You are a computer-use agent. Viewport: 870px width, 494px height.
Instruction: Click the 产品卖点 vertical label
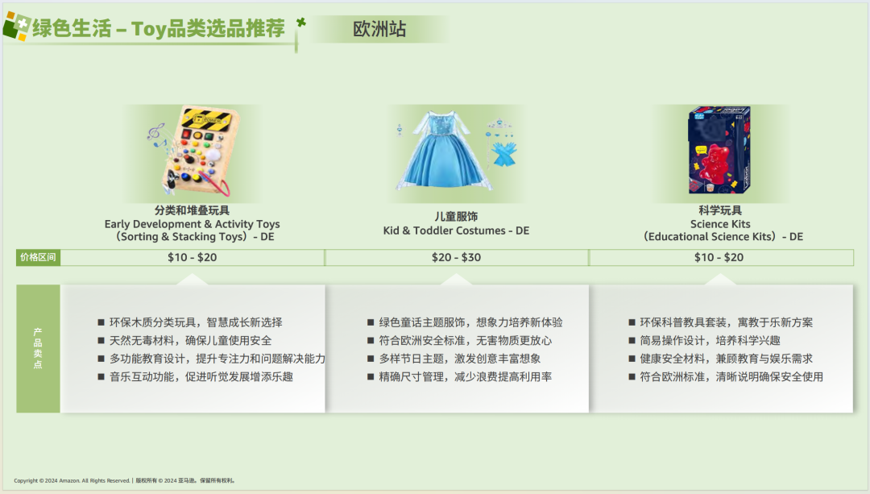point(38,348)
